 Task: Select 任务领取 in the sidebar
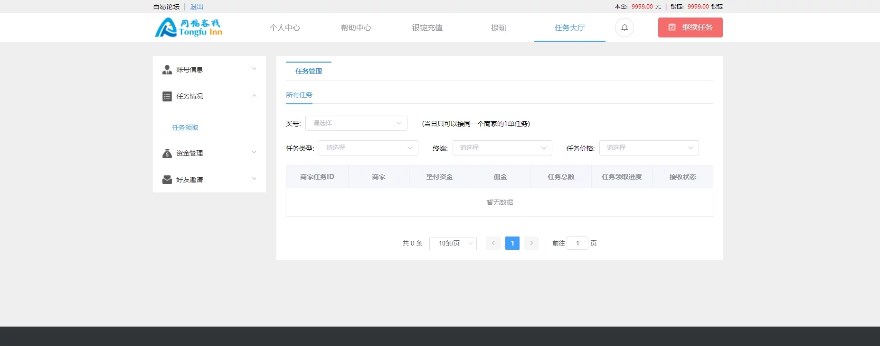pyautogui.click(x=185, y=127)
